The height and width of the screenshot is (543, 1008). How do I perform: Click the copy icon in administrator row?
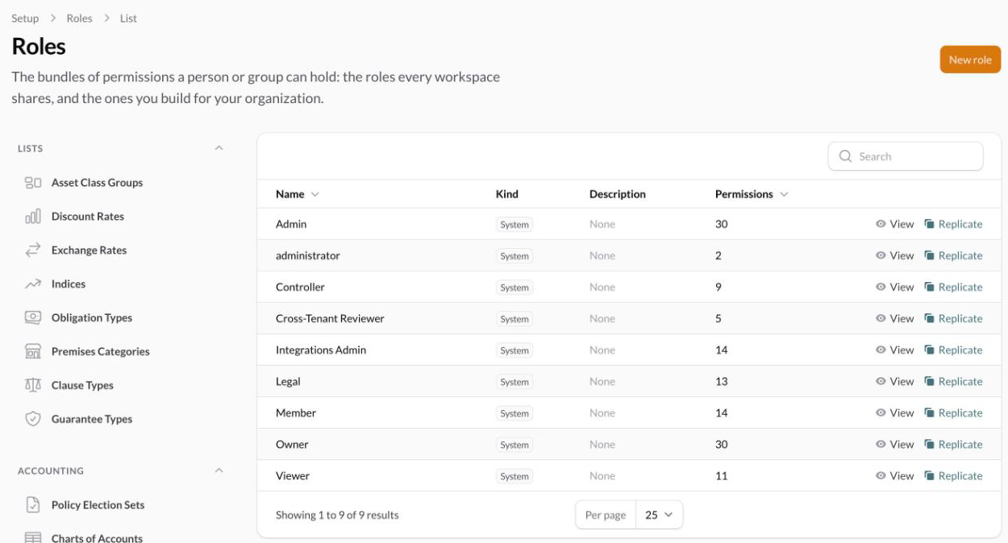(x=929, y=255)
